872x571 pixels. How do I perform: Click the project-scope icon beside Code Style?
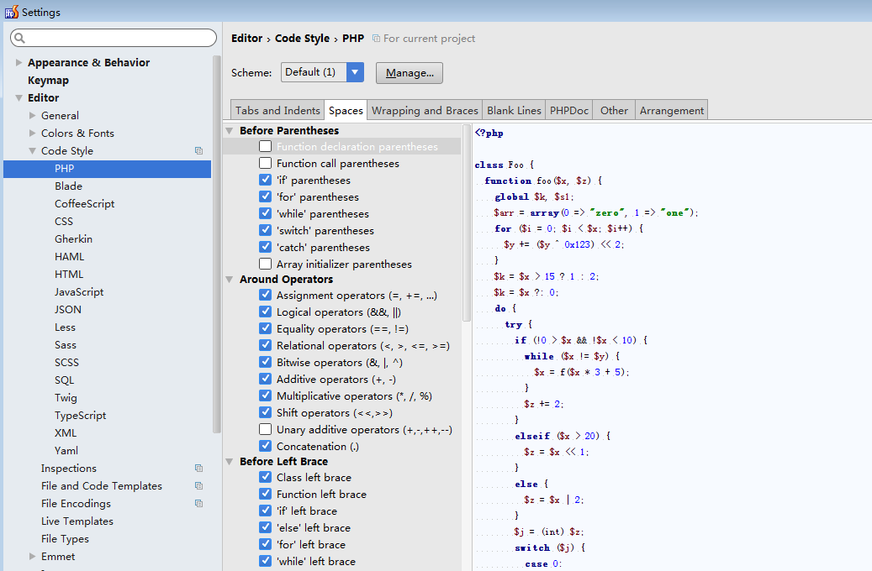point(199,151)
